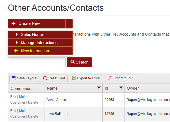Click the magnifying glass search icon
Viewport: 170px width, 122px height.
pyautogui.click(x=73, y=62)
